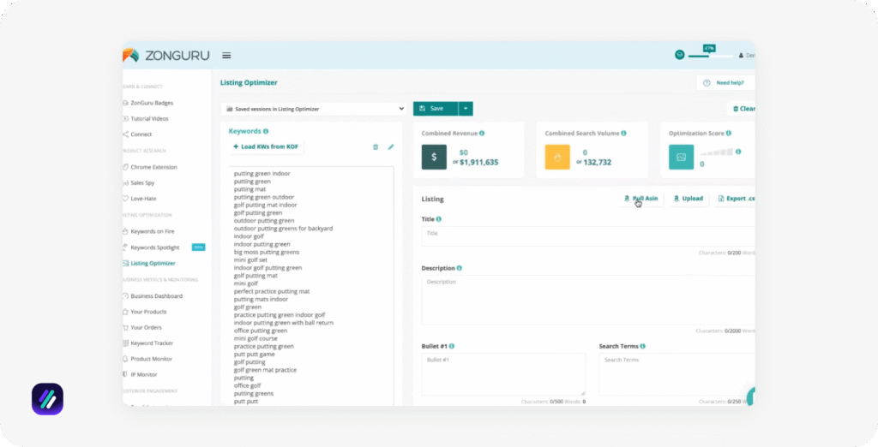Click the pencil edit icon in Keywords
Image resolution: width=878 pixels, height=447 pixels.
tap(391, 147)
